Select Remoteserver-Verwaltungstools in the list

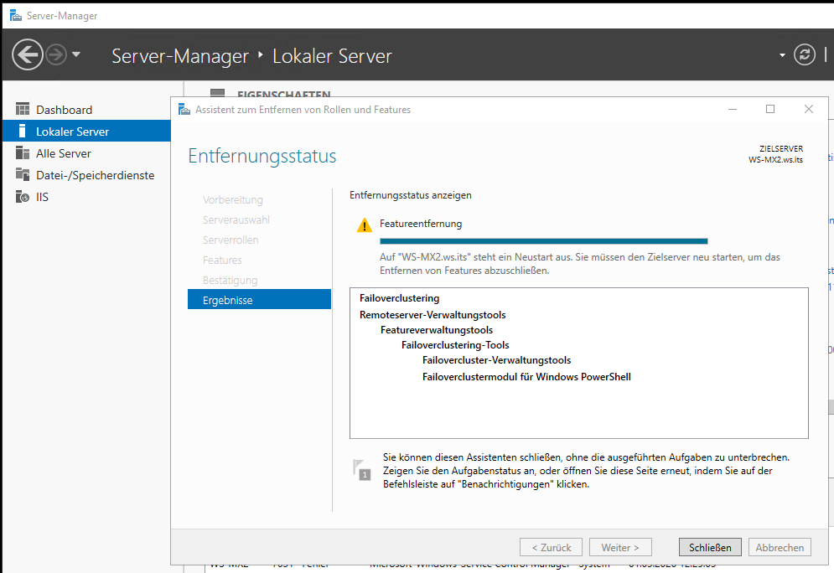433,315
